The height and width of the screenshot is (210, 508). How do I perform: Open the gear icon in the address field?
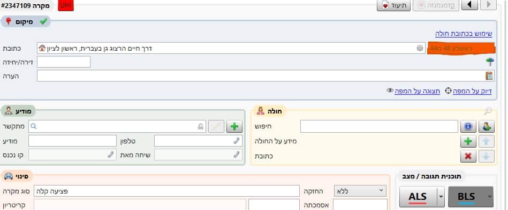tap(420, 48)
